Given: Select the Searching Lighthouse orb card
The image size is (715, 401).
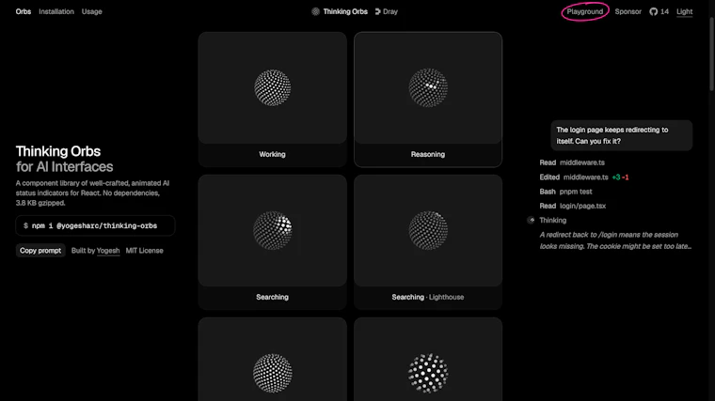Looking at the screenshot, I should (428, 242).
